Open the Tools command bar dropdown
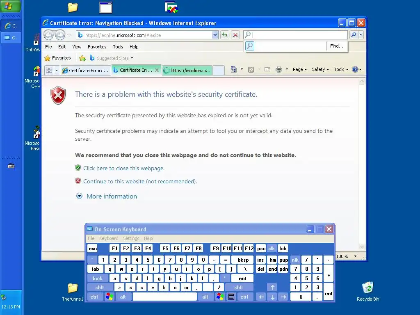 coord(341,69)
